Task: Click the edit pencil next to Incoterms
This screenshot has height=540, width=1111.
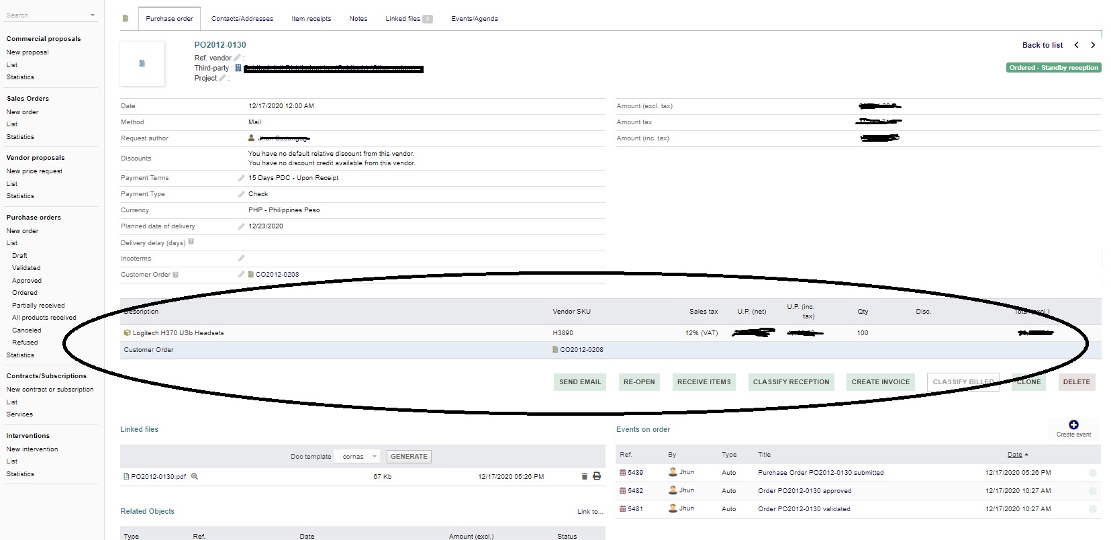Action: pos(241,258)
